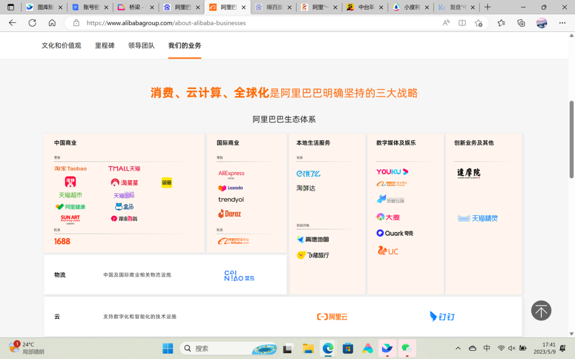Screen dimensions: 575x359
Task: Open the 里程碑 navigation tab
Action: pos(105,46)
